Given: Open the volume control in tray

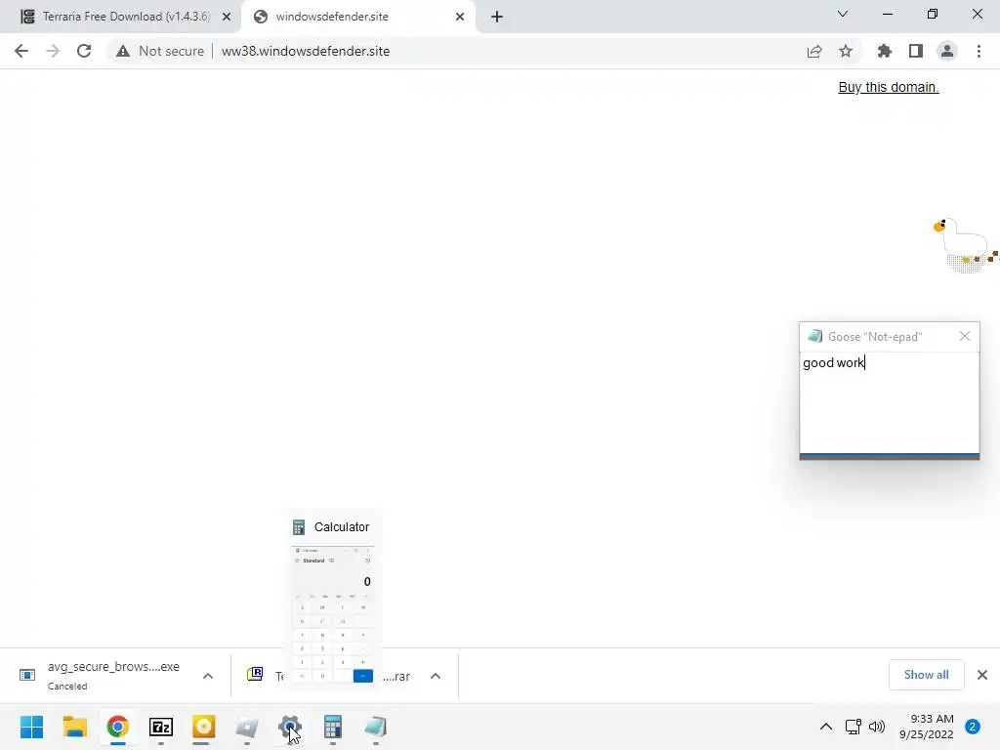Looking at the screenshot, I should click(877, 727).
